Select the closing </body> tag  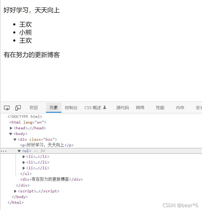pyautogui.click(x=20, y=197)
